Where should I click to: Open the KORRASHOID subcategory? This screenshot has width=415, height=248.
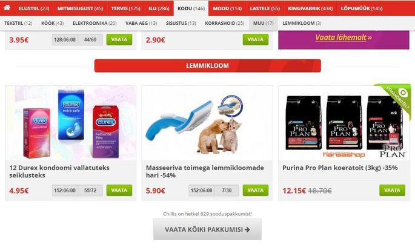click(224, 23)
